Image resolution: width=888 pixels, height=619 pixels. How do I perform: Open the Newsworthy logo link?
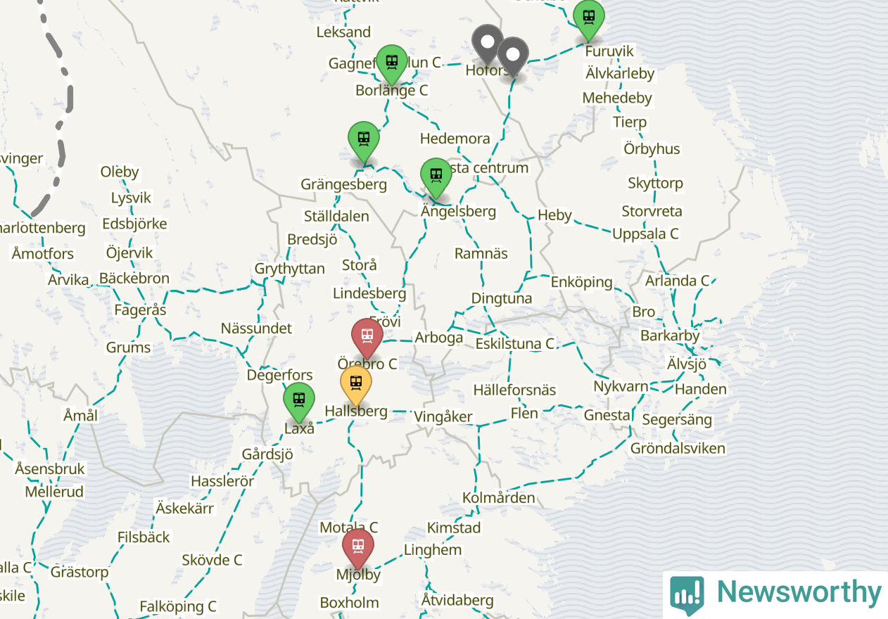[775, 594]
